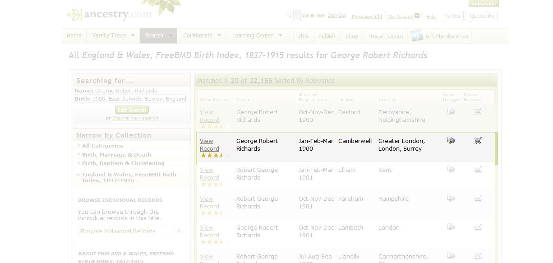Order record cart for Elham entry
This screenshot has width=553, height=263.
478,170
